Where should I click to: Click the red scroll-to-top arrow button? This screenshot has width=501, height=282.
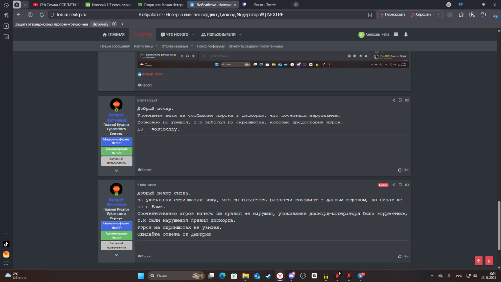tap(479, 261)
